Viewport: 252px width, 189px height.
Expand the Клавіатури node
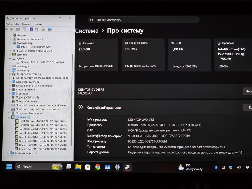[x=10, y=66]
